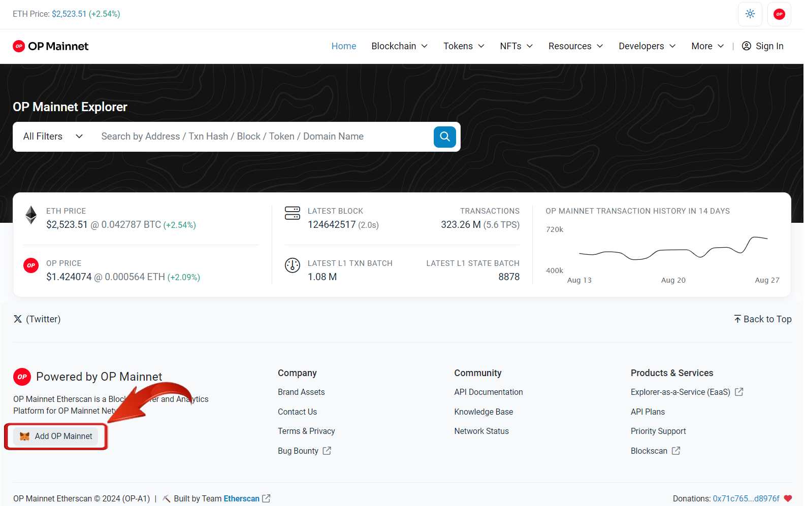Click the hammer icon before Built by Team
This screenshot has width=805, height=506.
[166, 499]
